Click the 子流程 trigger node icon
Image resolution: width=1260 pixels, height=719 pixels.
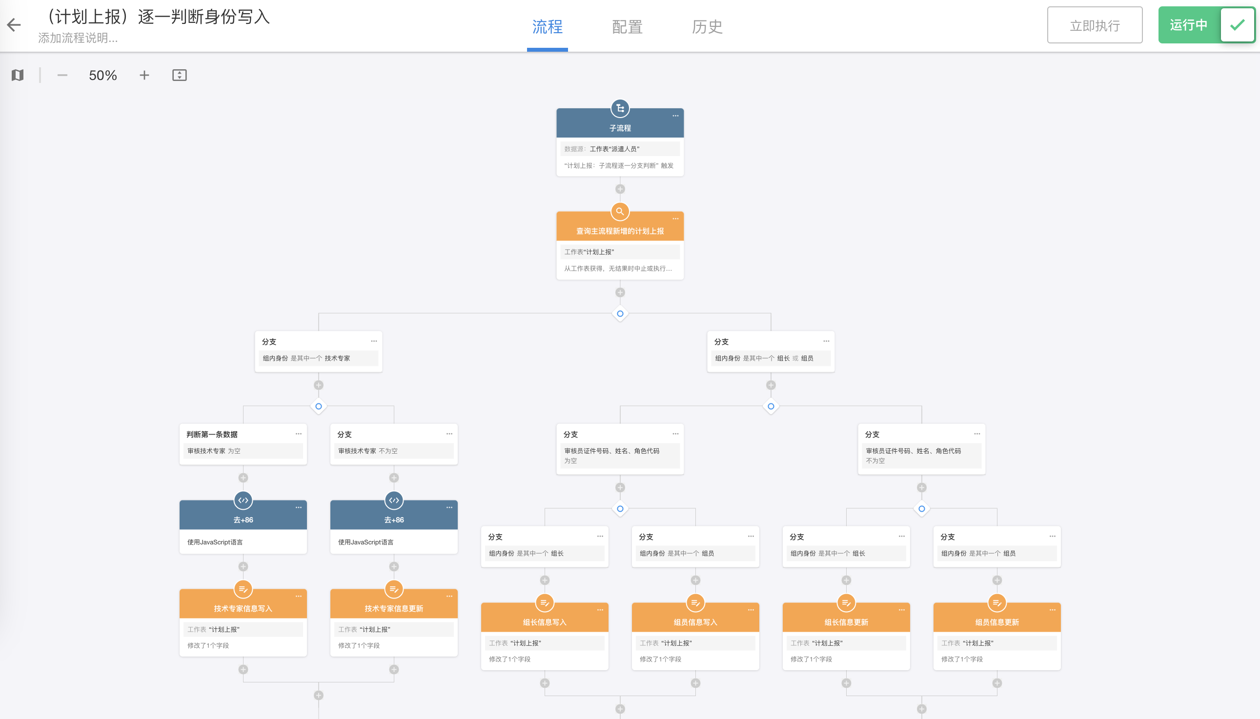click(620, 108)
